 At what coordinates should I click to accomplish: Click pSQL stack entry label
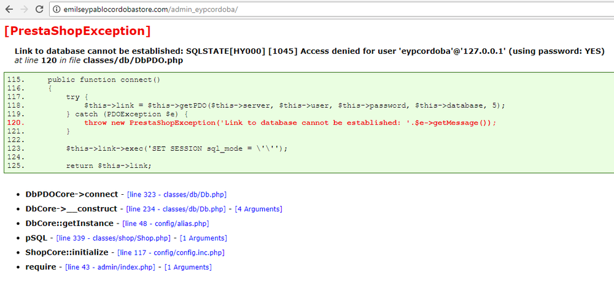pos(36,238)
